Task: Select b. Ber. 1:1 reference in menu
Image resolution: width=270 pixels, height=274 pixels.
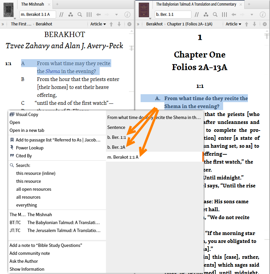Action: coord(155,137)
